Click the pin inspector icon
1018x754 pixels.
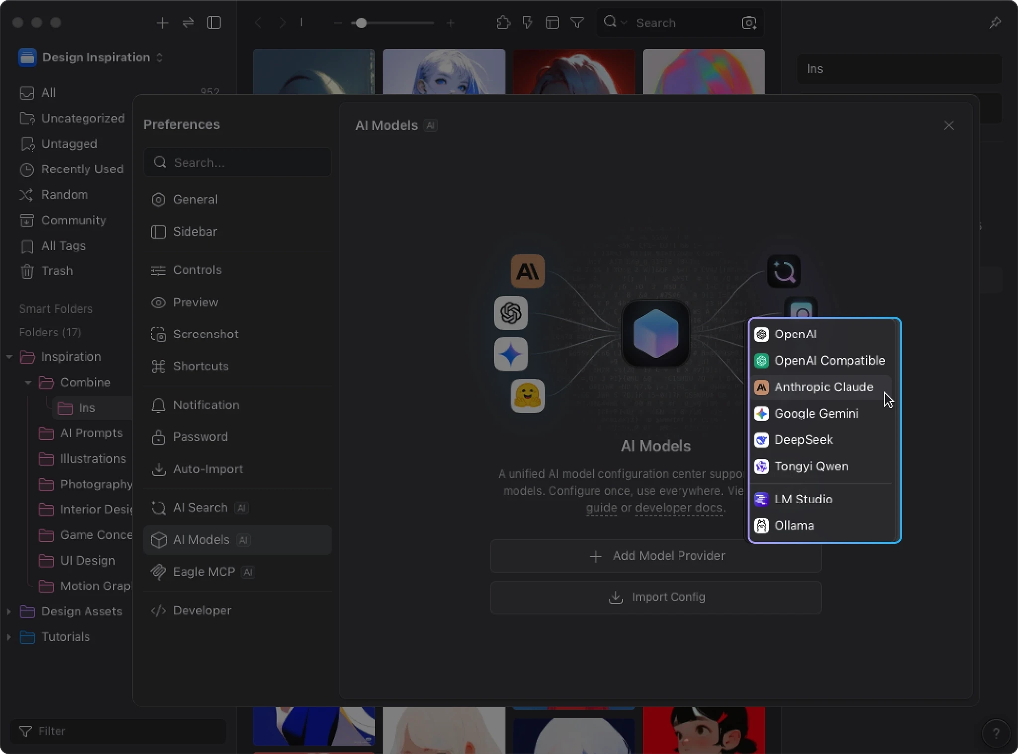point(995,23)
